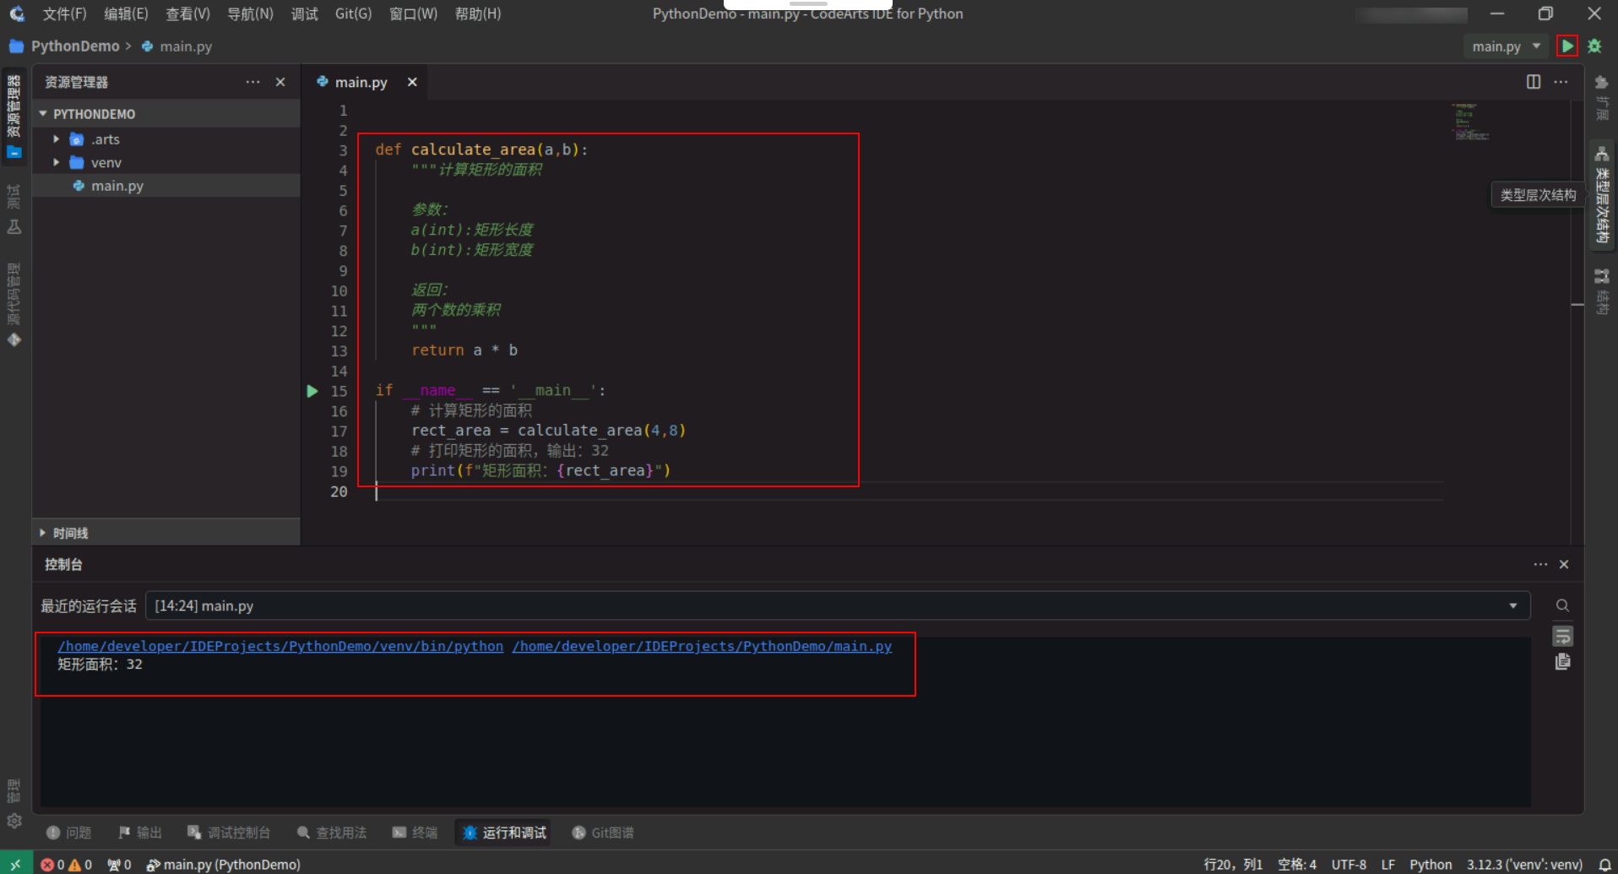Change the UTF-8 encoding in the status bar
Screen dimensions: 1618x874
(1349, 865)
